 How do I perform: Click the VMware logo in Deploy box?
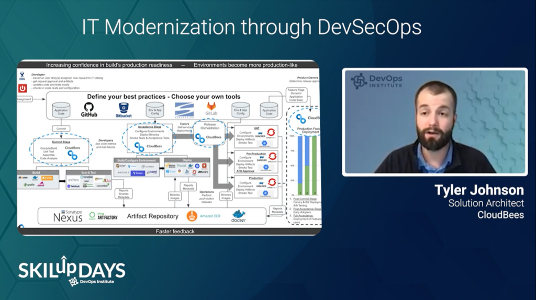point(203,172)
